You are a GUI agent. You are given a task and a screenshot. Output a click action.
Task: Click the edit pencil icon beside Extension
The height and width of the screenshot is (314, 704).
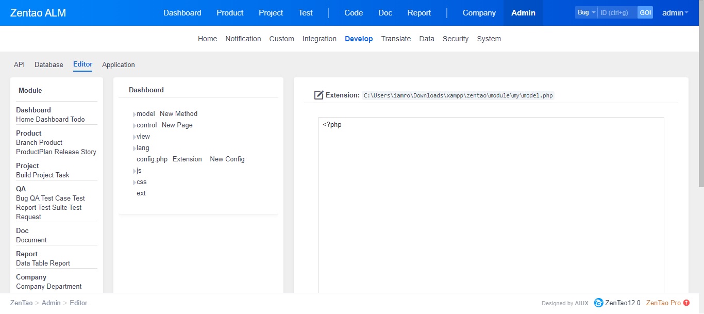[319, 95]
